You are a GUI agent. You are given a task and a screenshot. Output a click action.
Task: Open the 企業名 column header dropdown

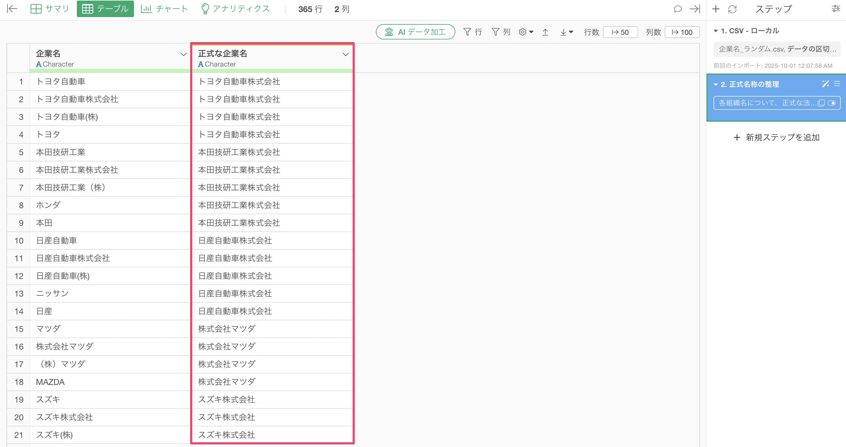pyautogui.click(x=184, y=54)
